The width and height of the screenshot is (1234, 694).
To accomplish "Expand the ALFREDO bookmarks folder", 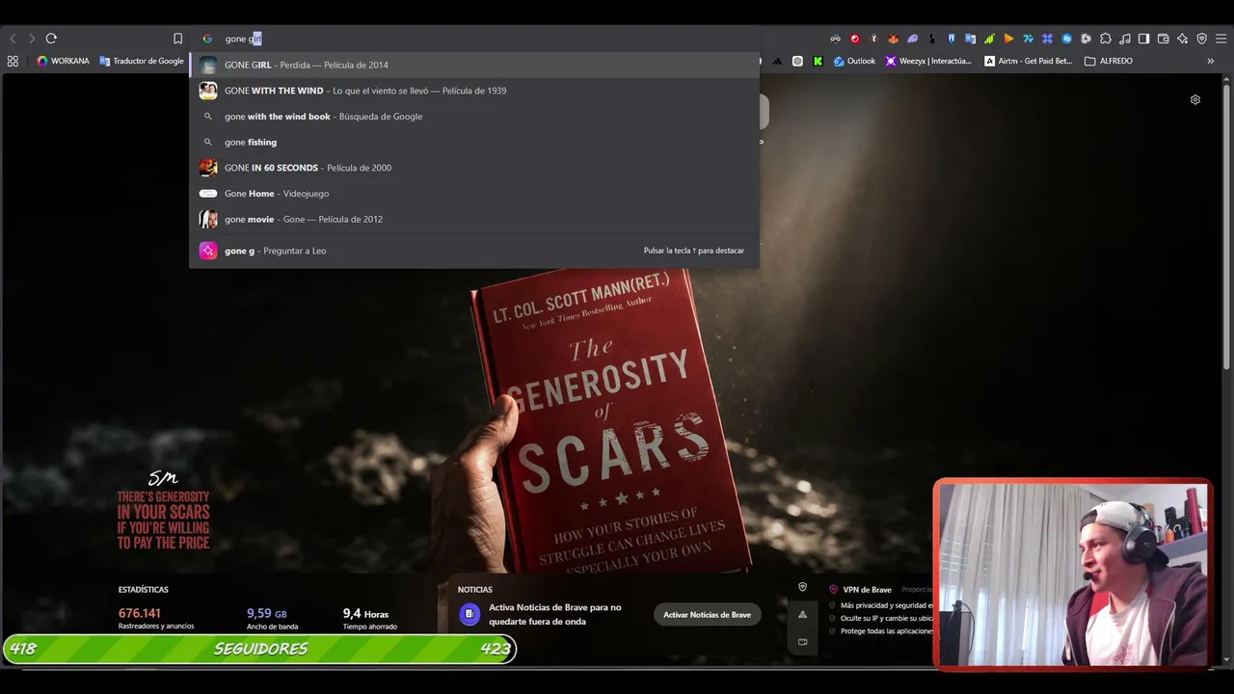I will tap(1109, 61).
